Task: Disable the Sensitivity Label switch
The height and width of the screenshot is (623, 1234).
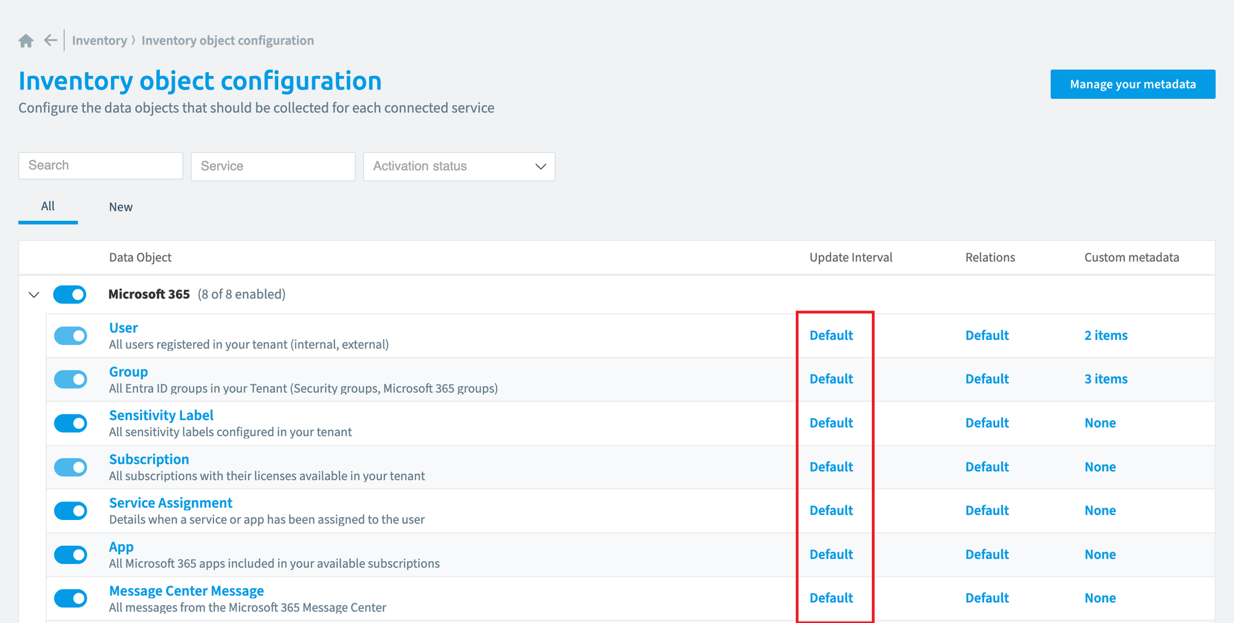Action: [x=70, y=423]
